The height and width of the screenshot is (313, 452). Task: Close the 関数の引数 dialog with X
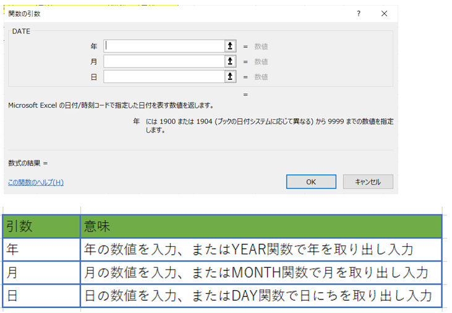pos(384,14)
